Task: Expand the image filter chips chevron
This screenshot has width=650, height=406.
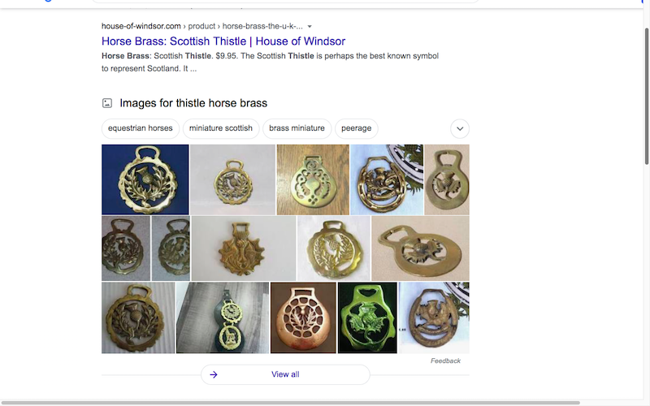Action: point(460,128)
